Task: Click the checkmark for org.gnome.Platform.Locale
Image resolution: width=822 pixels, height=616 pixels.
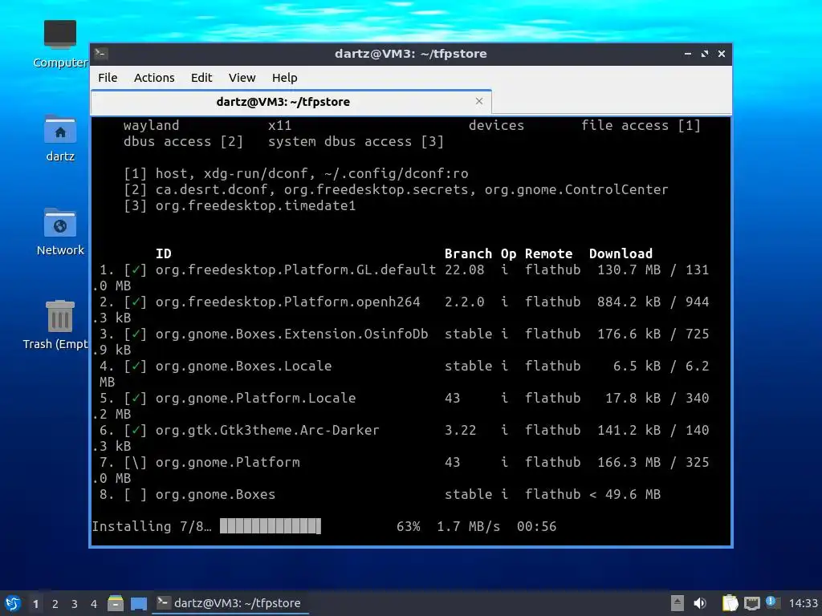Action: point(135,398)
